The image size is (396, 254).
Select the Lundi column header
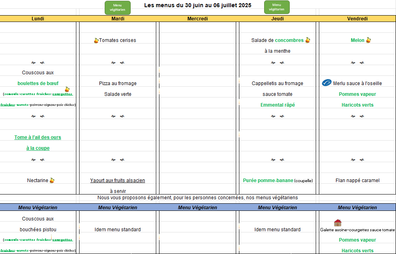[38, 19]
